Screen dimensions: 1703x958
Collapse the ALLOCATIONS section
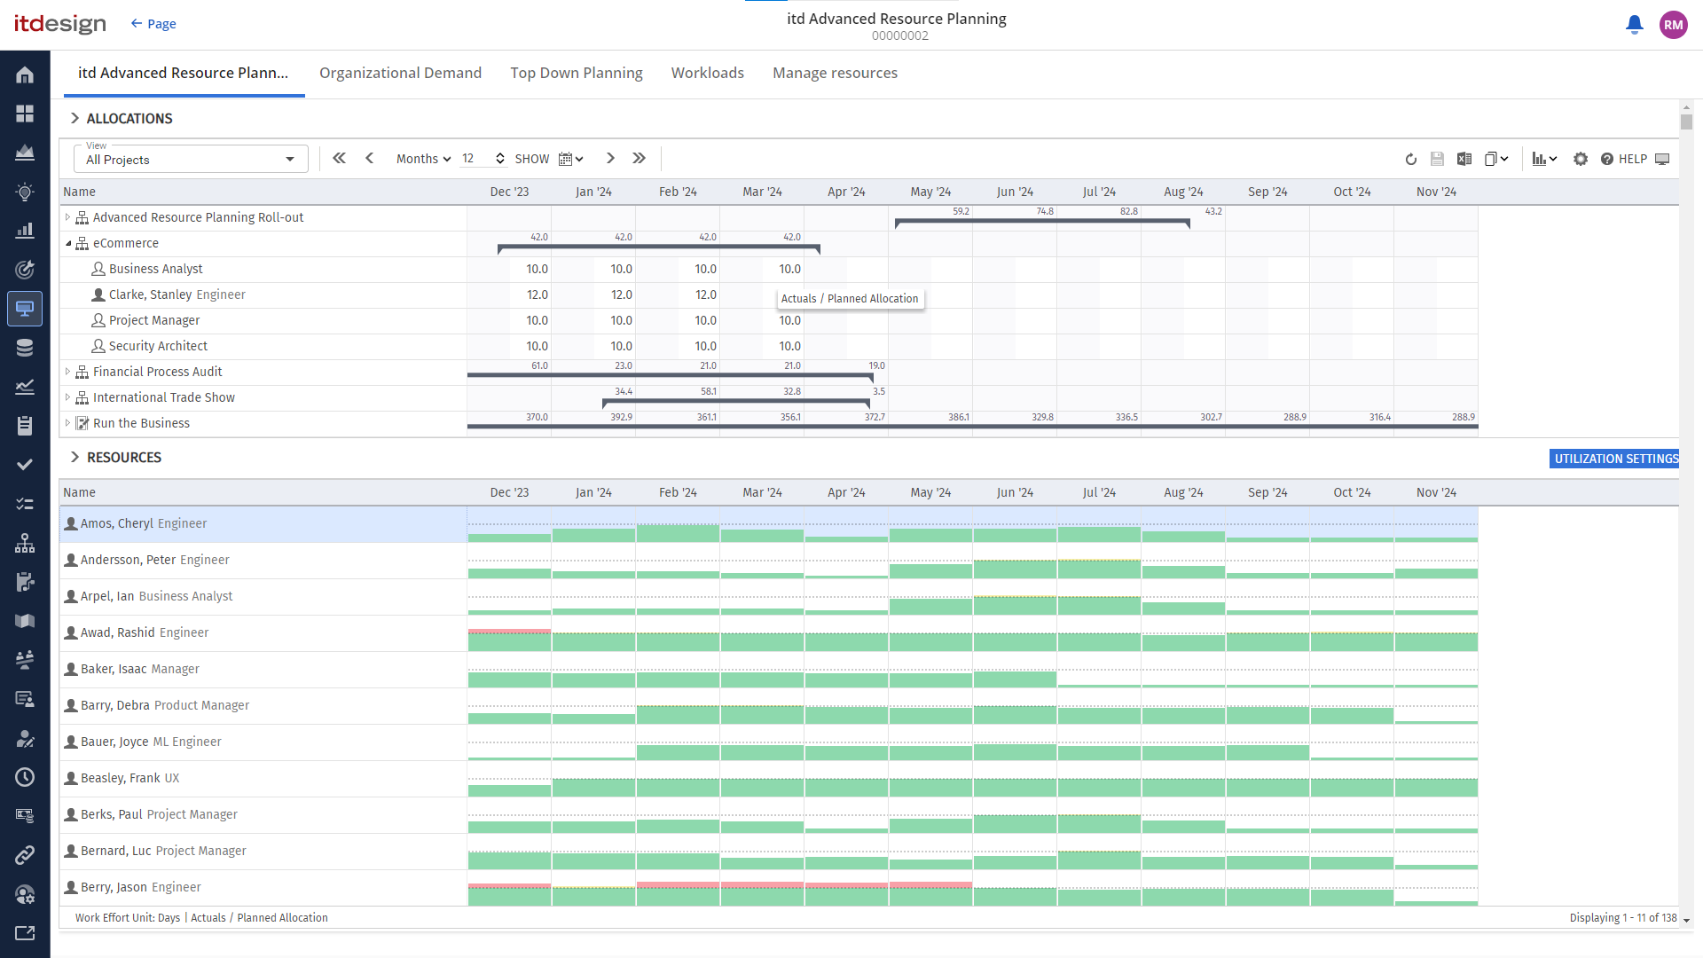tap(75, 118)
